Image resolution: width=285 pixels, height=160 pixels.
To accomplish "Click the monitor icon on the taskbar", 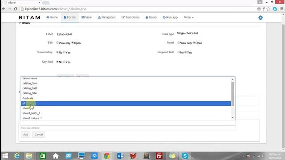I will pos(81,156).
